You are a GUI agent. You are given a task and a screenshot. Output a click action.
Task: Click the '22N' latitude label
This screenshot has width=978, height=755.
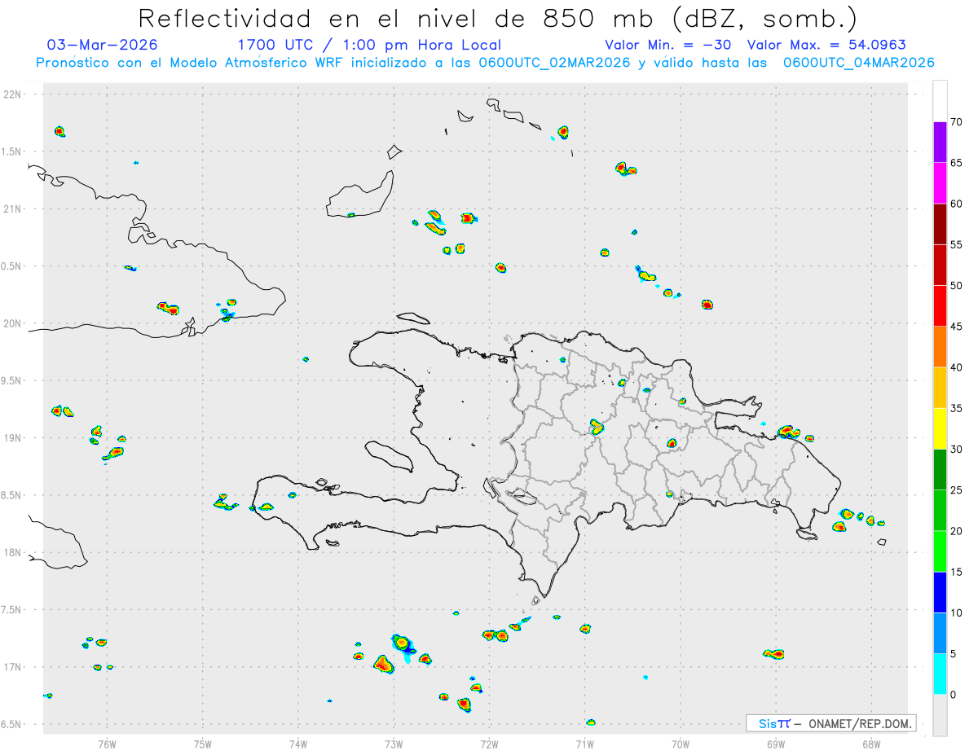pyautogui.click(x=14, y=94)
